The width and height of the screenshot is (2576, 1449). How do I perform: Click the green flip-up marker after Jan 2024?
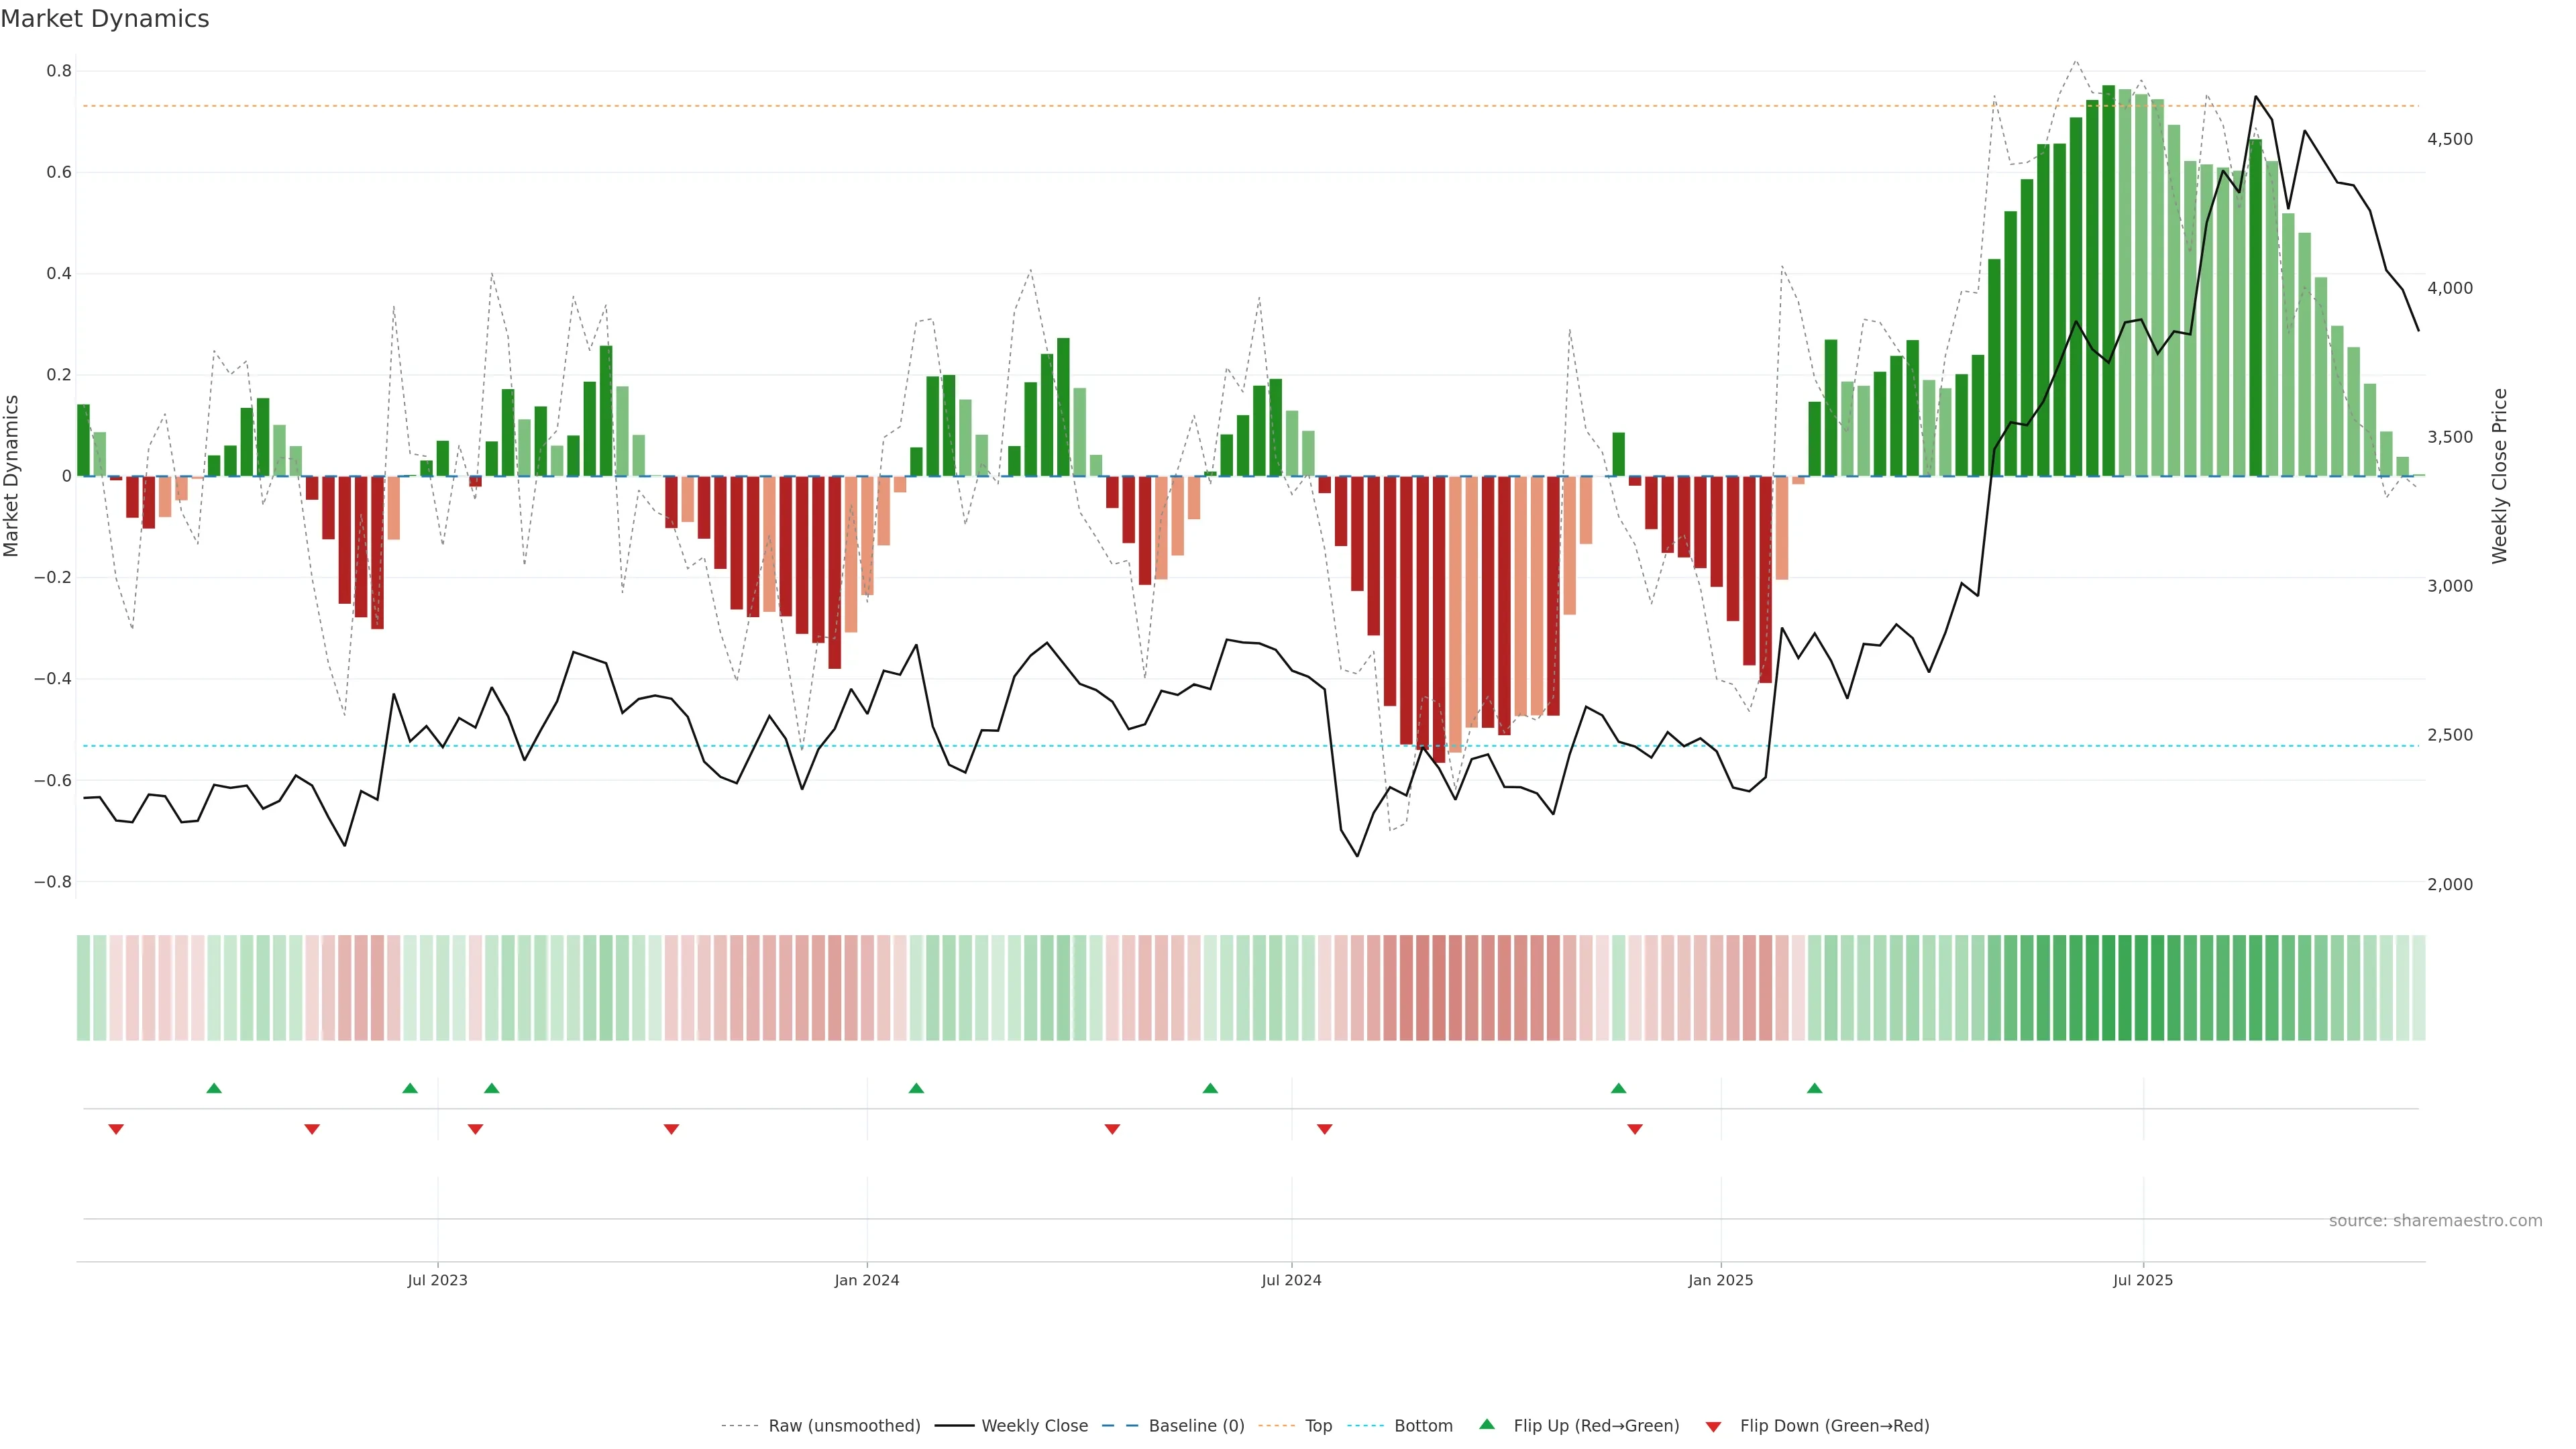tap(916, 1088)
